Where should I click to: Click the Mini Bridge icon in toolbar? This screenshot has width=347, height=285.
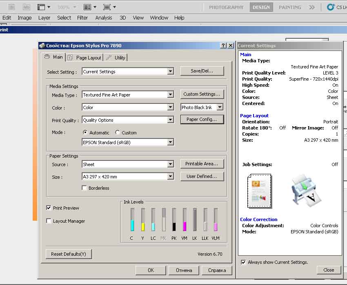[27, 7]
